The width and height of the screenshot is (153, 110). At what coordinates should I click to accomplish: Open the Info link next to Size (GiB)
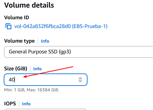[37, 69]
